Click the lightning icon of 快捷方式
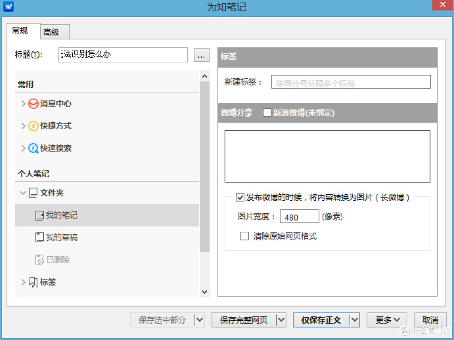The image size is (454, 340). (33, 126)
